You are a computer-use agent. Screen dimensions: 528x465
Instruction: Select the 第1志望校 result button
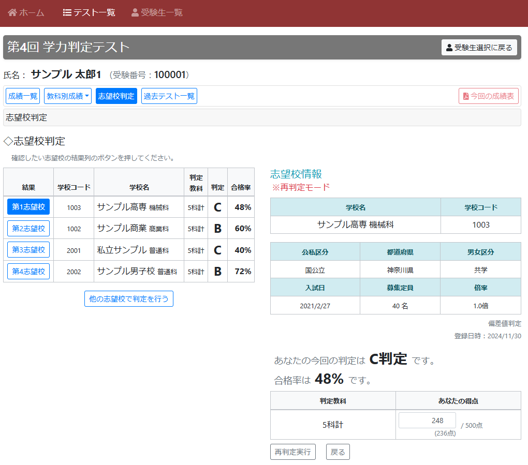28,206
